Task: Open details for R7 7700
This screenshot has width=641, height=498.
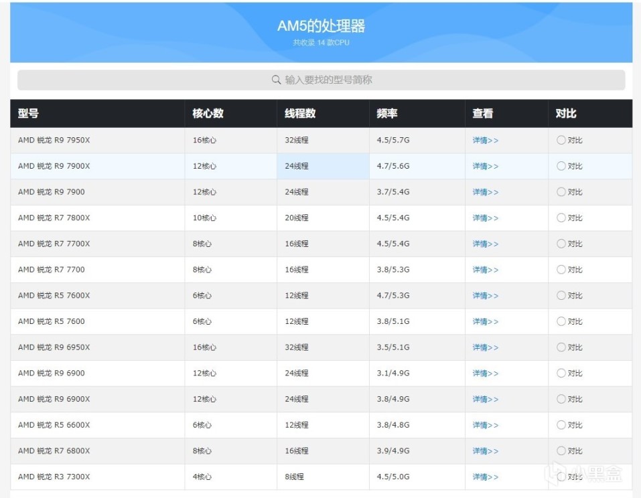Action: click(x=485, y=270)
